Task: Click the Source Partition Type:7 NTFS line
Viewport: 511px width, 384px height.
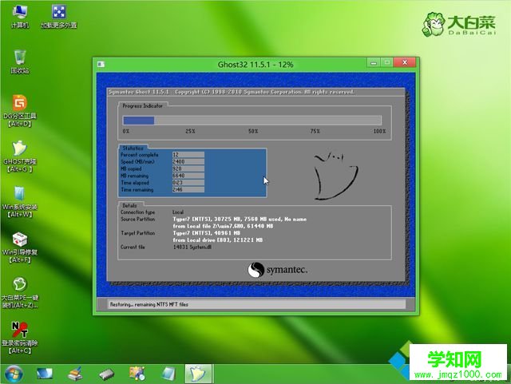Action: click(x=240, y=220)
